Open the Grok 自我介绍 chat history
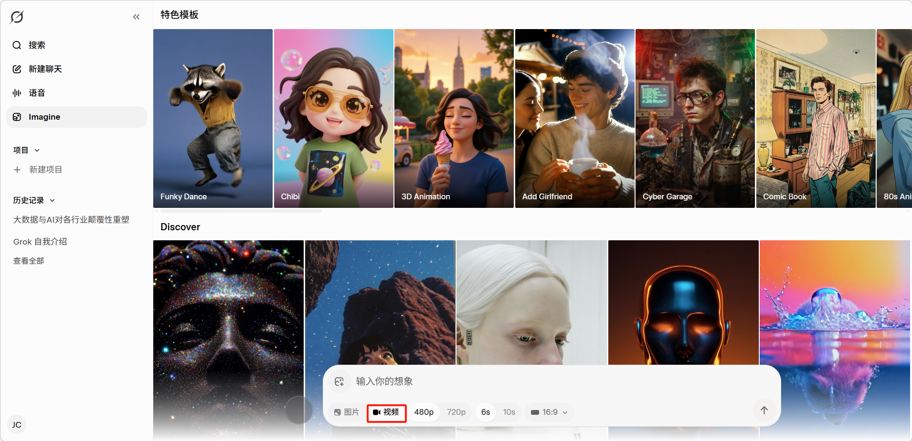Screen dimensions: 912x441 coord(40,242)
